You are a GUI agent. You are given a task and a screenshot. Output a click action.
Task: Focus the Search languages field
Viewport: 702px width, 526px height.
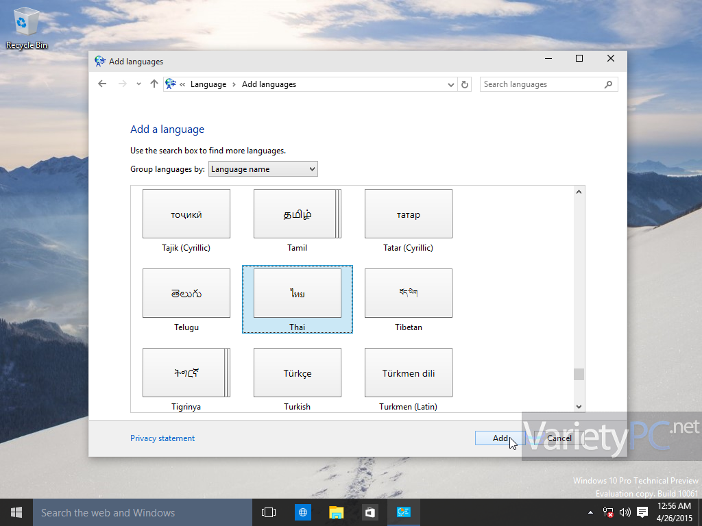click(548, 84)
